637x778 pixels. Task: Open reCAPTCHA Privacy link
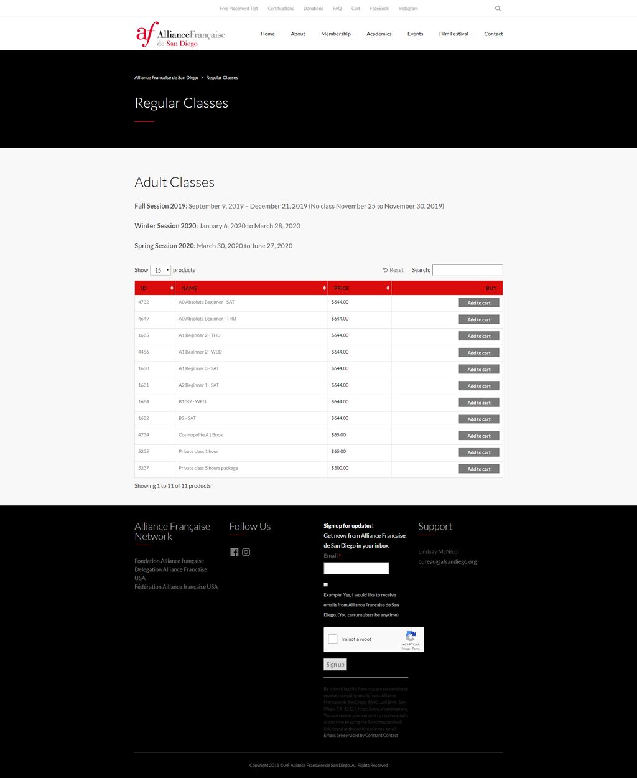pyautogui.click(x=405, y=649)
